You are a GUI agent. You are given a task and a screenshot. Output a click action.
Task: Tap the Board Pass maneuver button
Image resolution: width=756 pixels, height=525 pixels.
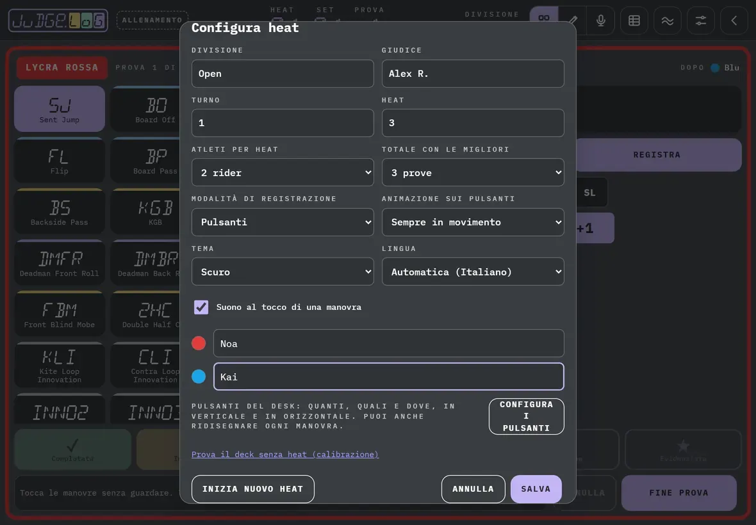[145, 161]
